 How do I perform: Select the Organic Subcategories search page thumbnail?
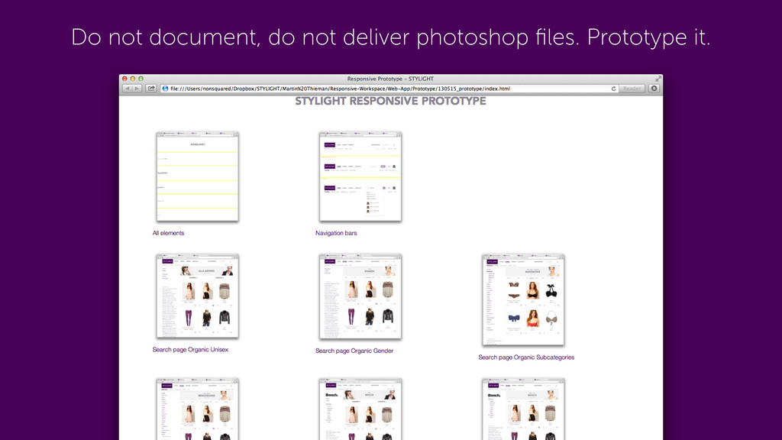click(523, 299)
